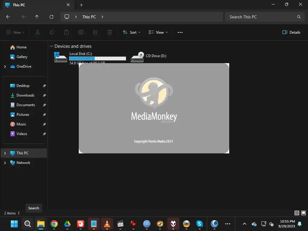Open Media Player Classic 321 taskbar icon
The width and height of the screenshot is (308, 231).
point(120,224)
